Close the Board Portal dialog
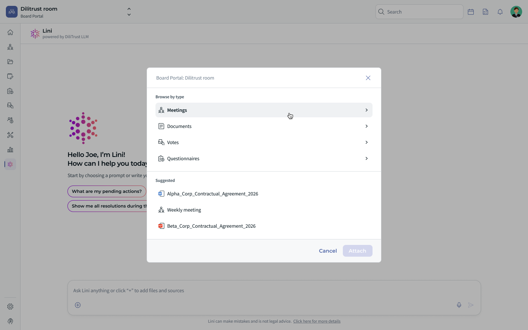Image resolution: width=528 pixels, height=330 pixels. point(368,78)
